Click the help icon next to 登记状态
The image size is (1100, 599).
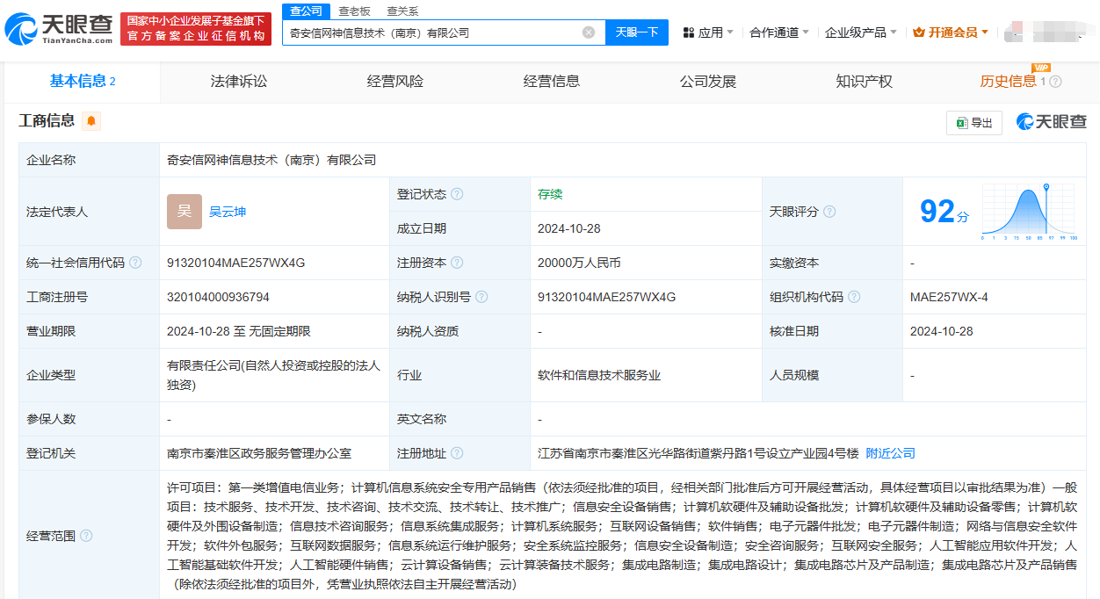(x=457, y=194)
